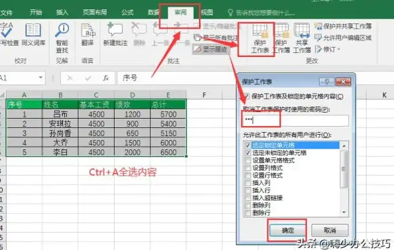
Task: Add a New Comment (新建批注)
Action: click(x=115, y=35)
